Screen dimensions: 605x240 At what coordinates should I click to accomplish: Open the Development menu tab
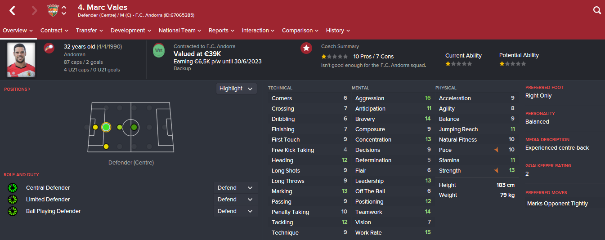pos(130,31)
